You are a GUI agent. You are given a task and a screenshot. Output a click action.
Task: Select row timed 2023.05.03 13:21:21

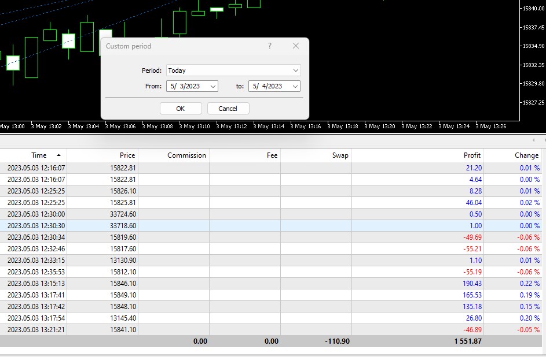[x=271, y=330]
